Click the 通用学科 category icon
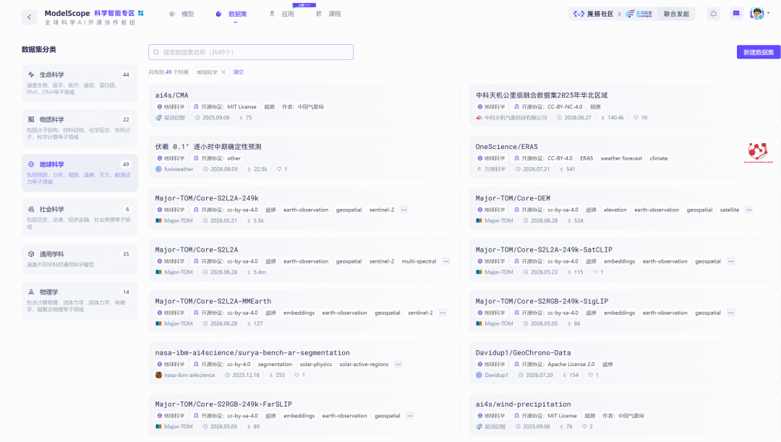 (x=31, y=254)
